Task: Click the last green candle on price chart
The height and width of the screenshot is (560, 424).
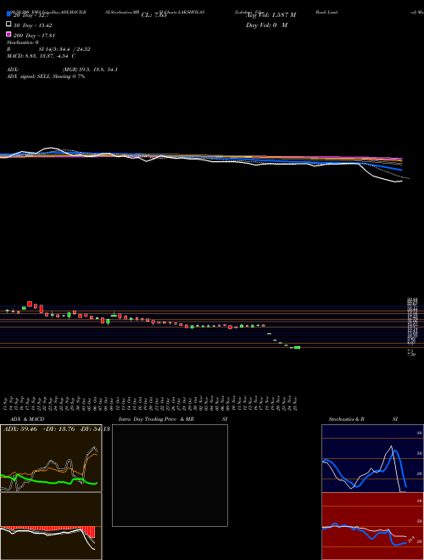Action: tap(297, 348)
